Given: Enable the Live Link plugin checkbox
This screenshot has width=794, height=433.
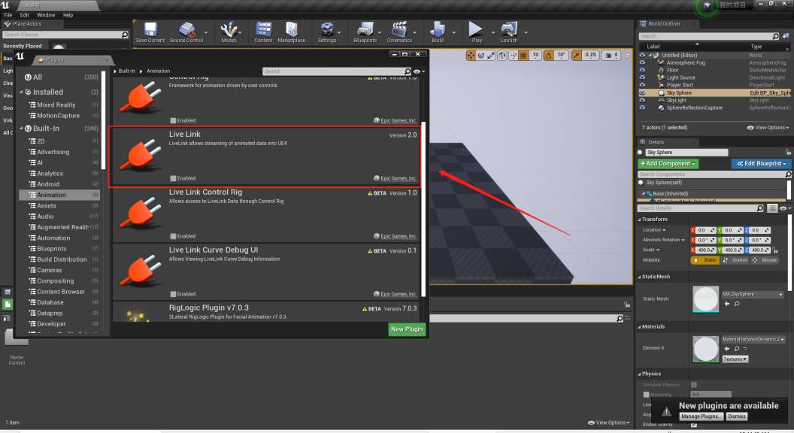Looking at the screenshot, I should 173,178.
